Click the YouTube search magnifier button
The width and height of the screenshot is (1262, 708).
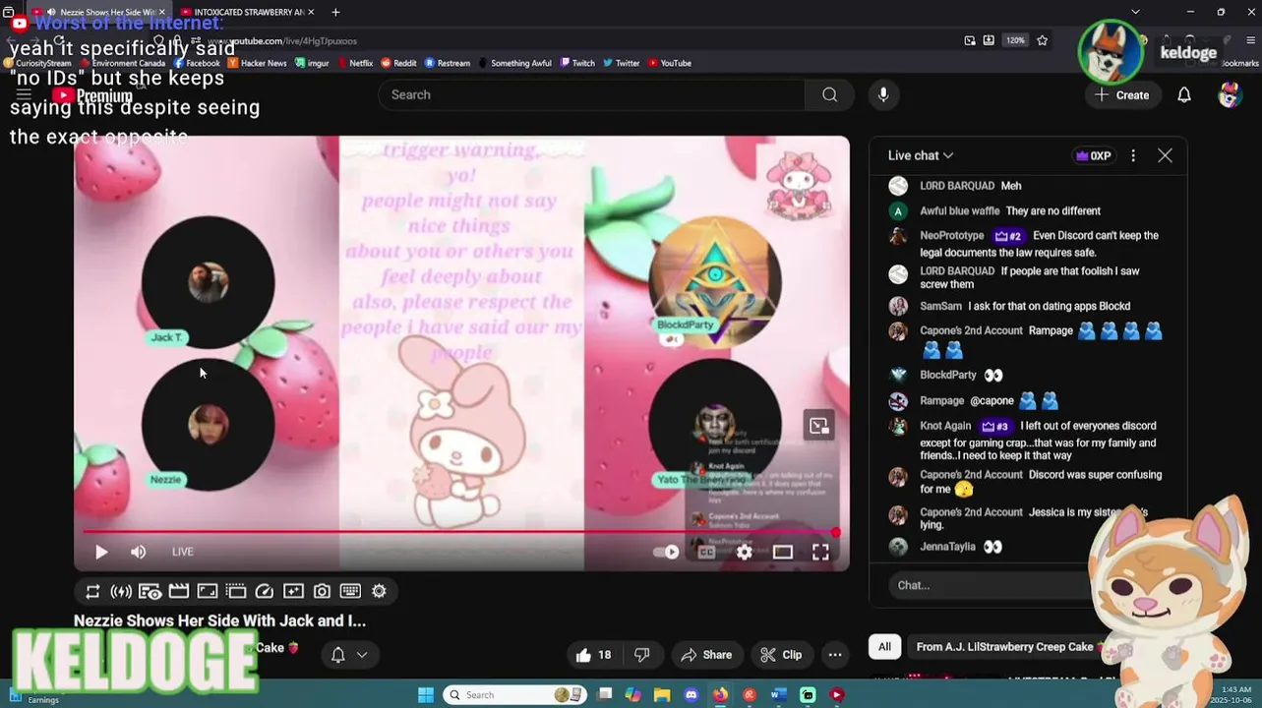tap(830, 94)
